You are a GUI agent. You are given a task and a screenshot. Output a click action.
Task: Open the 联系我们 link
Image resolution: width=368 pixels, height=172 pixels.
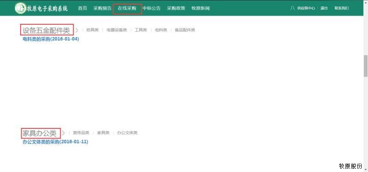coord(342,8)
